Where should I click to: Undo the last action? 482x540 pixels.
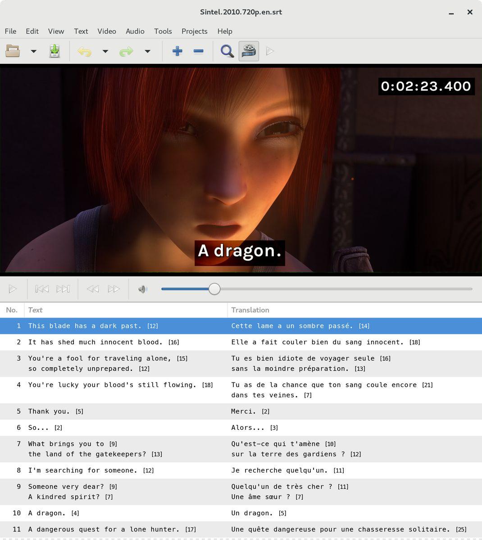point(84,51)
